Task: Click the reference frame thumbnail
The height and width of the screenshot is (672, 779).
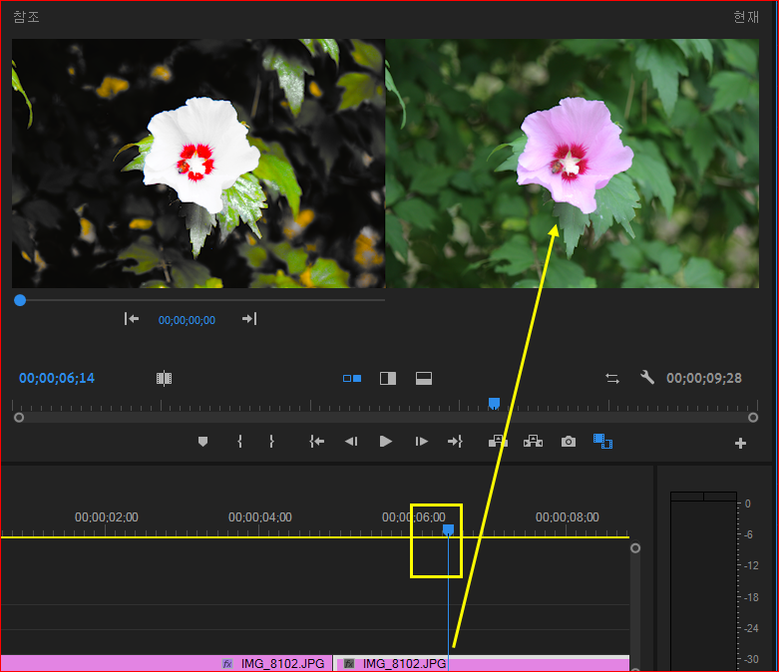Action: [198, 164]
